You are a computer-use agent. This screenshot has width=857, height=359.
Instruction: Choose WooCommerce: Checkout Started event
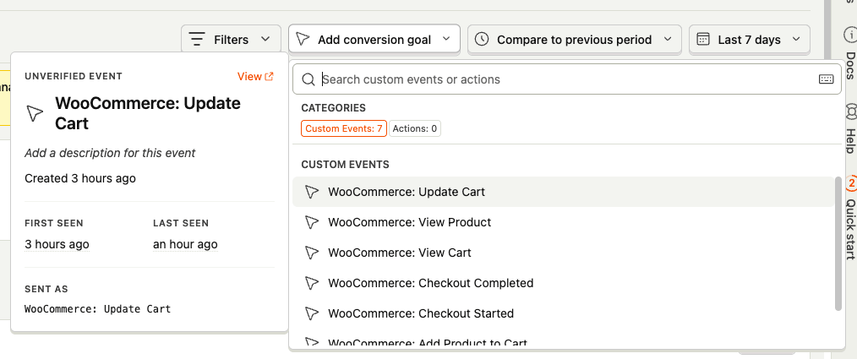(x=564, y=313)
